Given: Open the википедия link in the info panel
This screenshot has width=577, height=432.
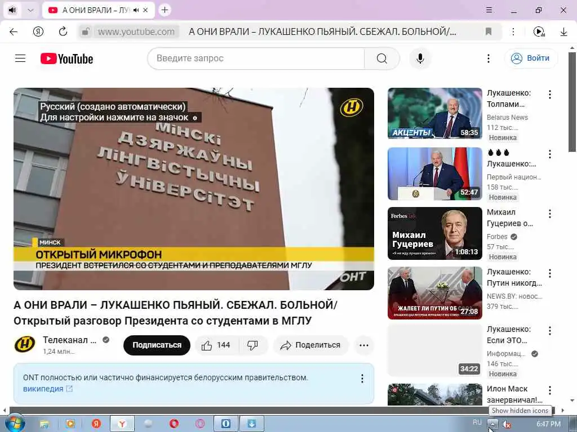Looking at the screenshot, I should 47,389.
